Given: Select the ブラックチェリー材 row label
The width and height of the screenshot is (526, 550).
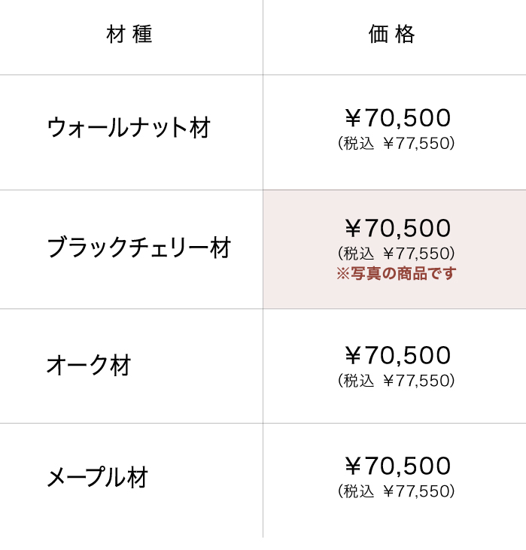Looking at the screenshot, I should tap(138, 248).
